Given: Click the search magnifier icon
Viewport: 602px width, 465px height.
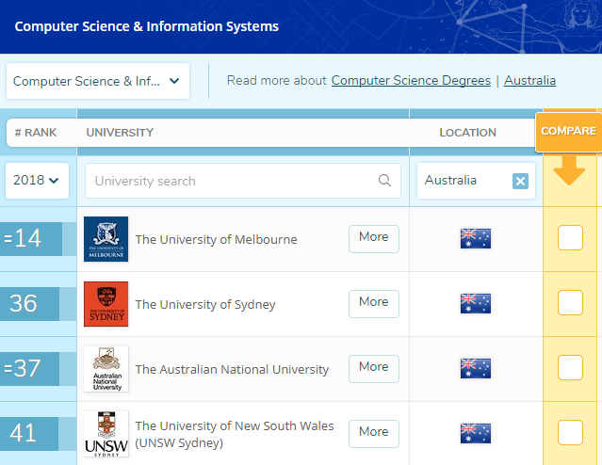Looking at the screenshot, I should [x=384, y=181].
